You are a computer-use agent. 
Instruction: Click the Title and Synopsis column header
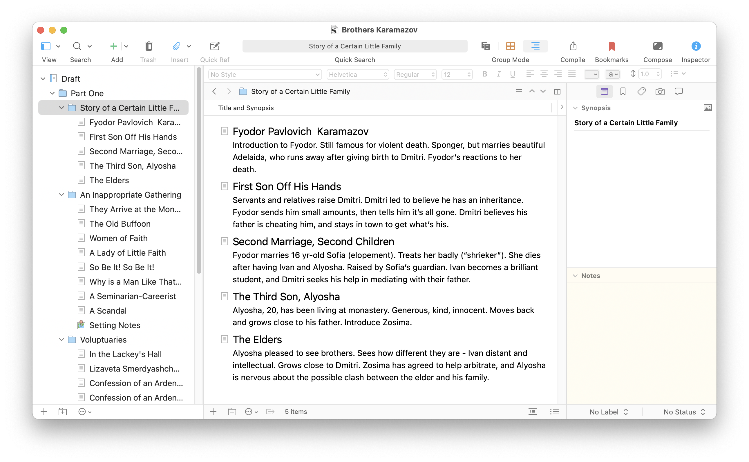point(246,108)
